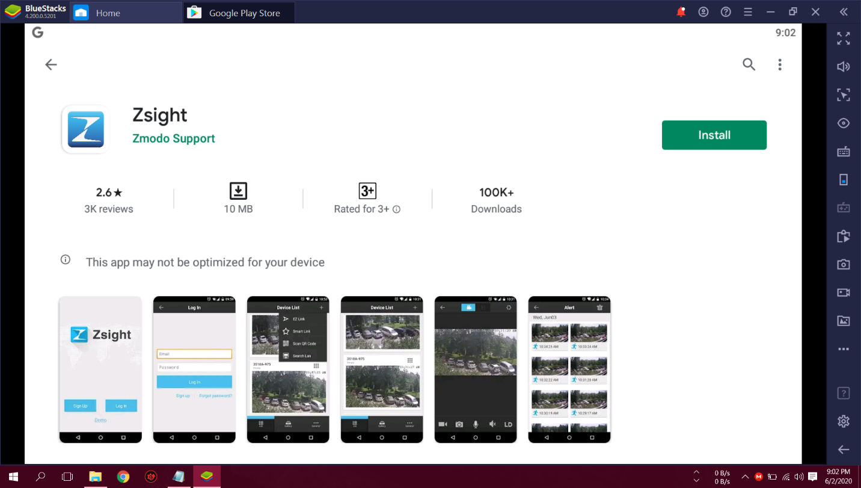Screen dimensions: 861x488
Task: Open File Explorer from the taskbar
Action: (x=95, y=477)
